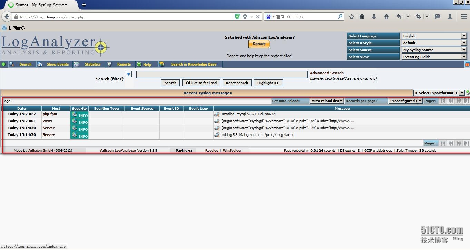
Task: Click the padlock site security icon
Action: [16, 17]
